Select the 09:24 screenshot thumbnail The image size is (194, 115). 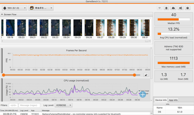click(x=67, y=28)
